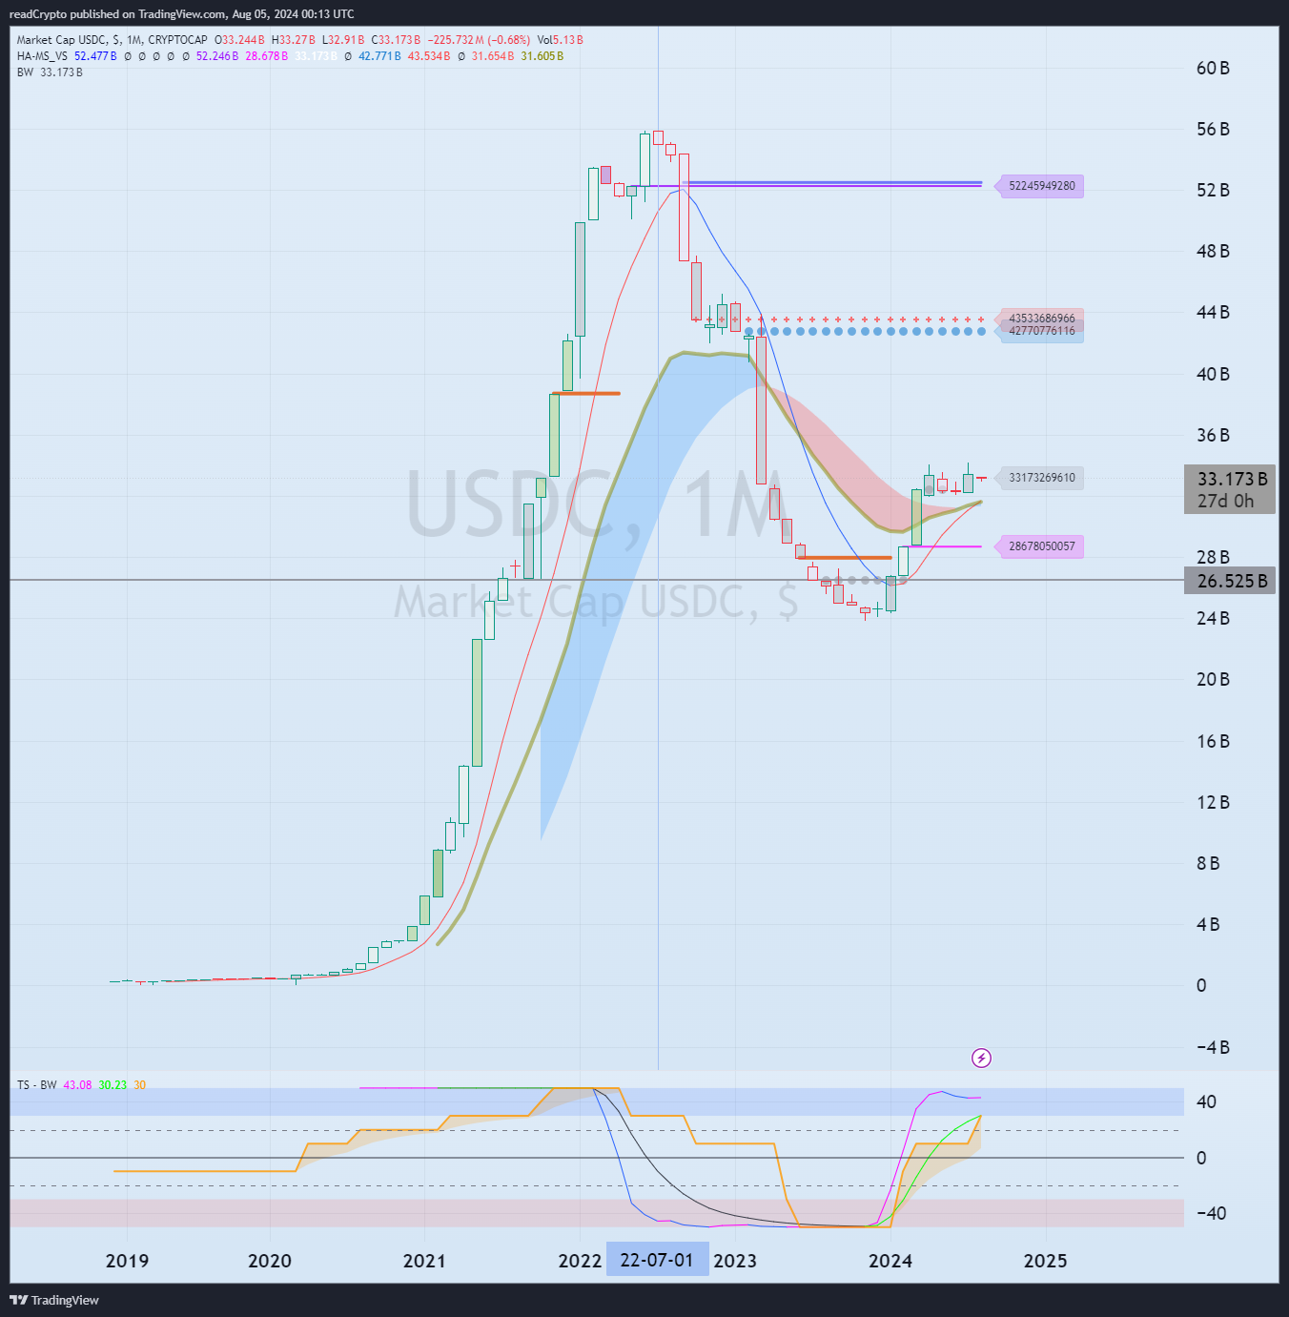Click the 56 B price axis label
This screenshot has width=1289, height=1317.
1213,129
